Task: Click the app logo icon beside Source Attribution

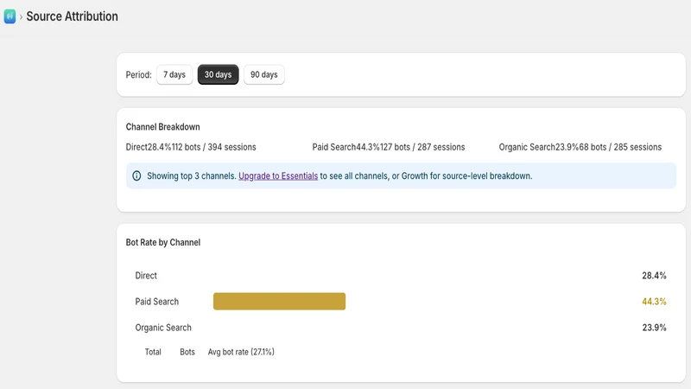Action: pyautogui.click(x=10, y=16)
